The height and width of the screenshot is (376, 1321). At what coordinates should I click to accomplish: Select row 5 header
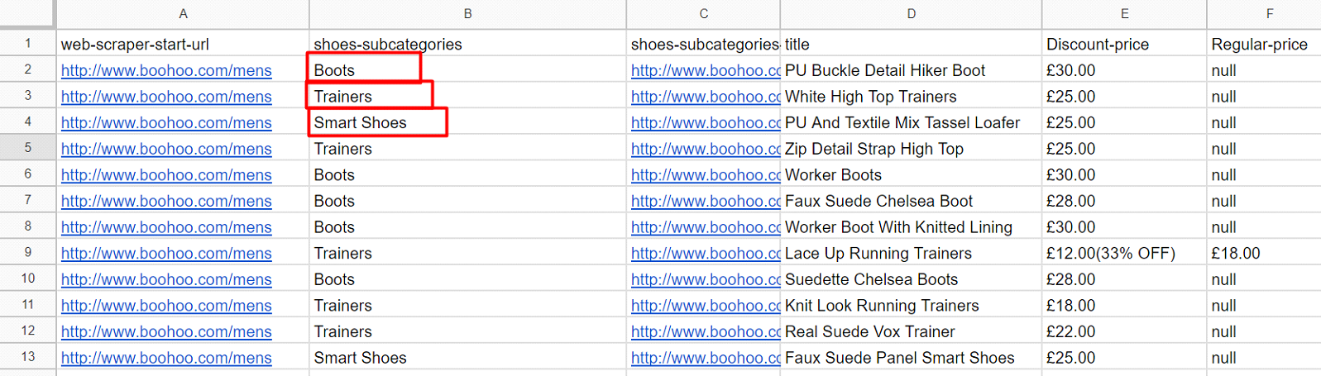click(x=27, y=148)
